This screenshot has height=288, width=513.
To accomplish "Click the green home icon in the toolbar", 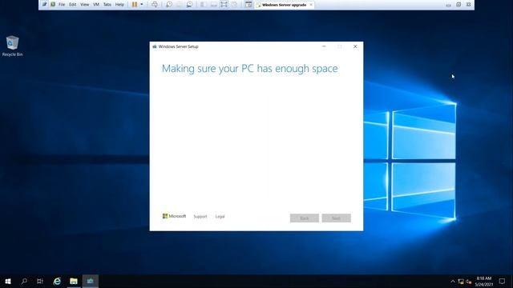I will 53,4.
